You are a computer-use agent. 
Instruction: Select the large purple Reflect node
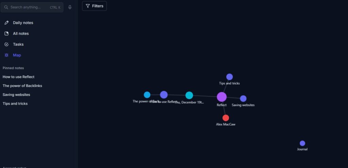(222, 97)
